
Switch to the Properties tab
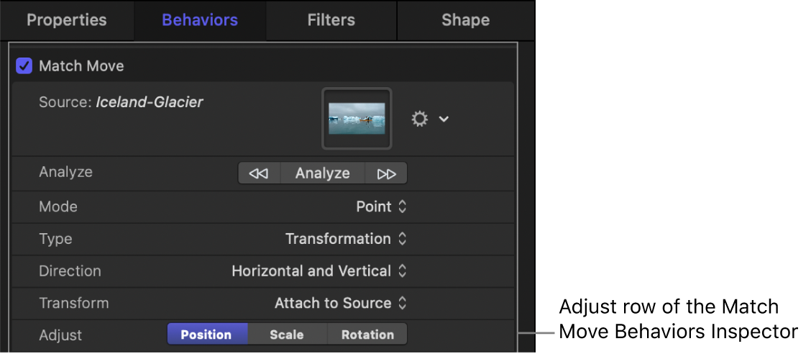pos(66,20)
